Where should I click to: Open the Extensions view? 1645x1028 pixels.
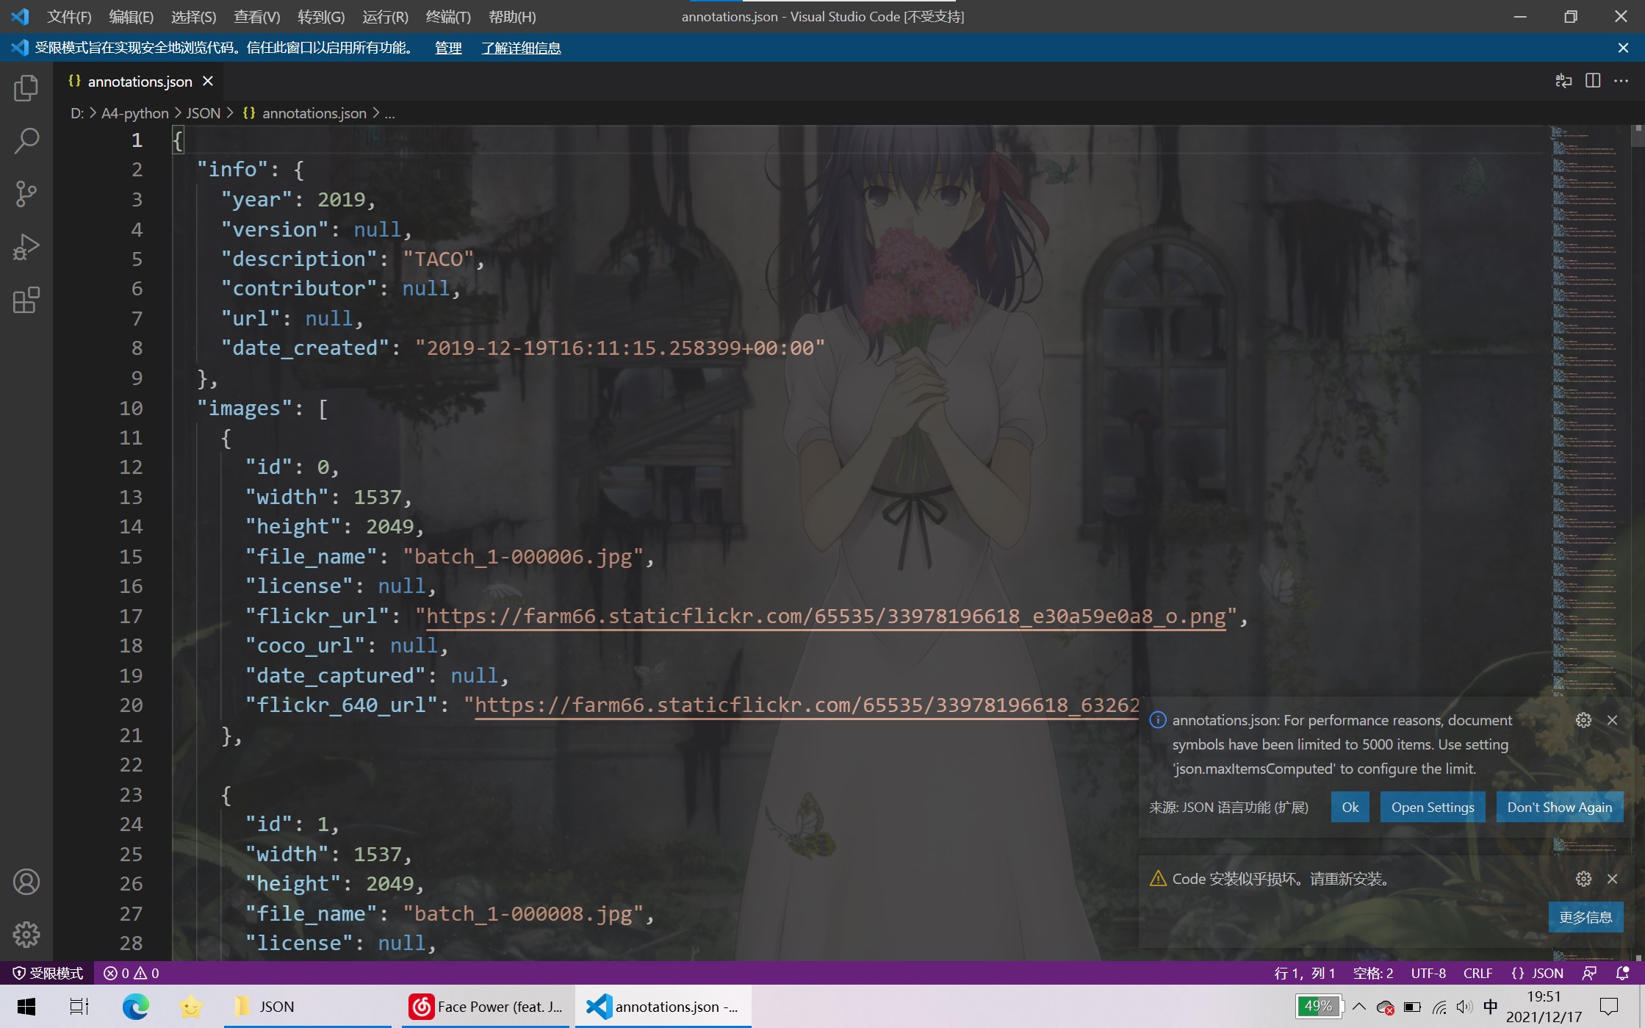26,300
